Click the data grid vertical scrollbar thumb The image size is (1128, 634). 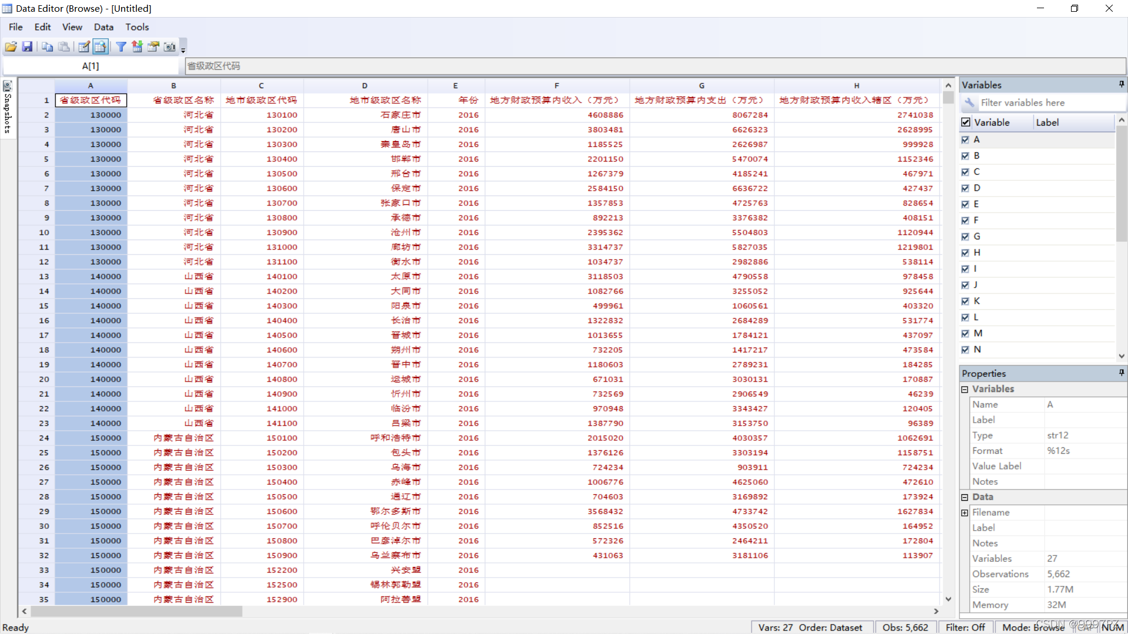948,97
